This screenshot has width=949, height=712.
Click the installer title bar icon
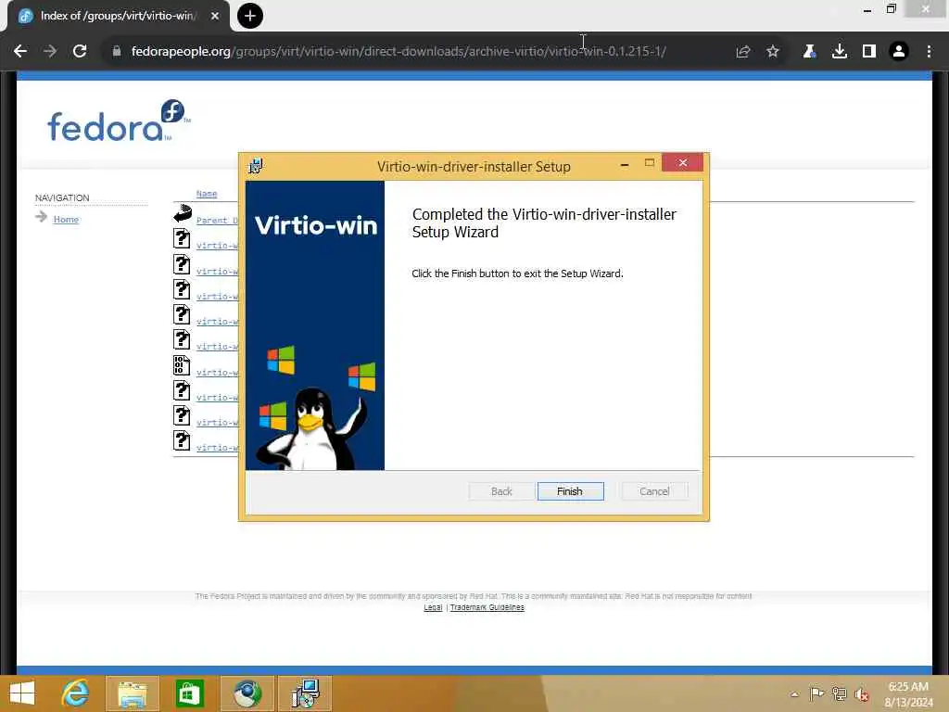tap(256, 166)
